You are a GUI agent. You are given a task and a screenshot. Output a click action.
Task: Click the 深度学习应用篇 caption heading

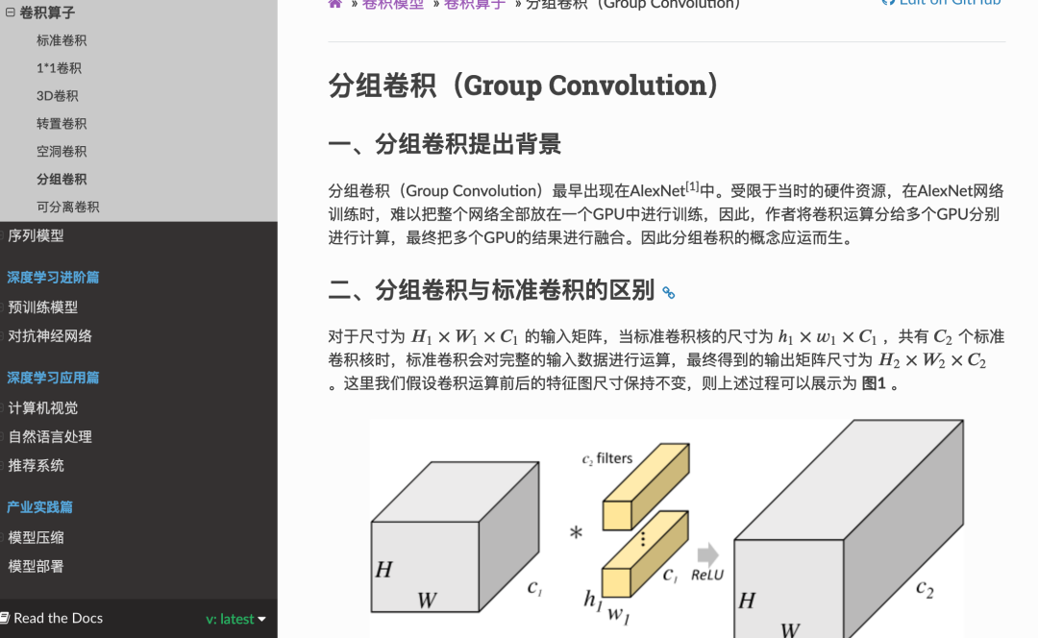coord(53,378)
